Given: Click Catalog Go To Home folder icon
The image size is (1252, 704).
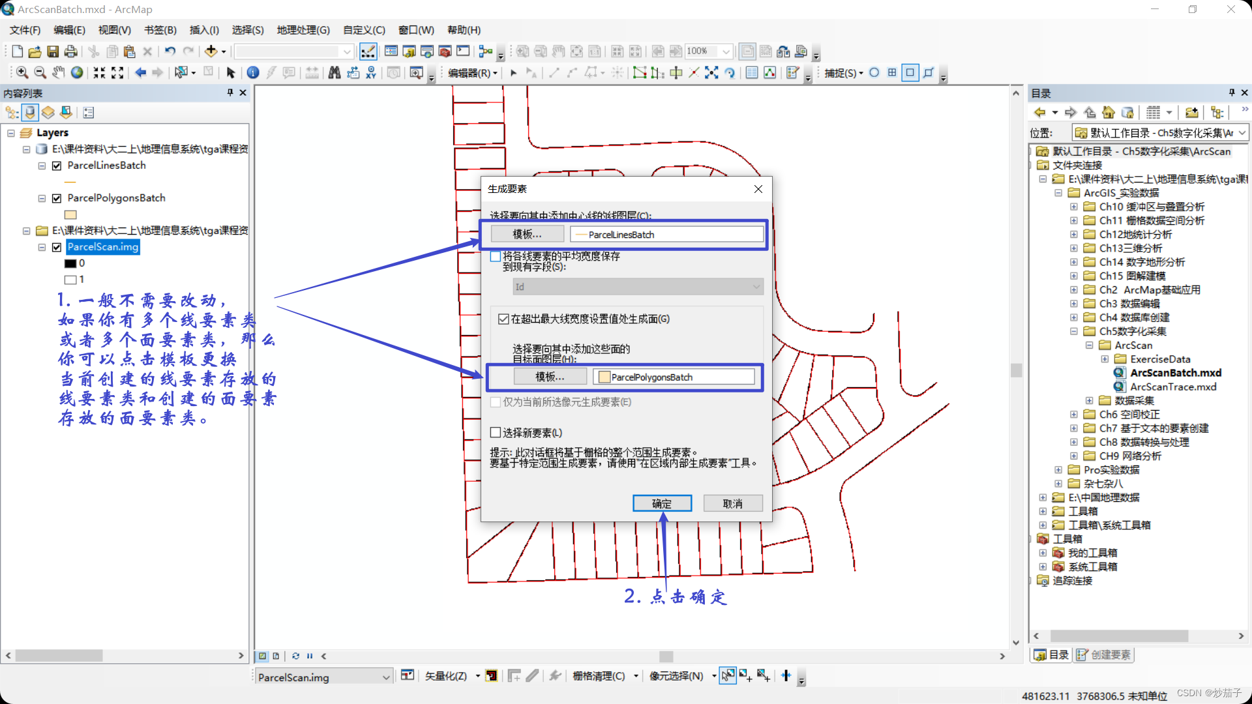Looking at the screenshot, I should (1109, 113).
